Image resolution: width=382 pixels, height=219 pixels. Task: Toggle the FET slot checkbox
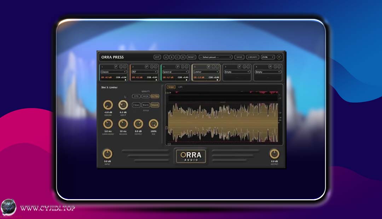pyautogui.click(x=147, y=67)
